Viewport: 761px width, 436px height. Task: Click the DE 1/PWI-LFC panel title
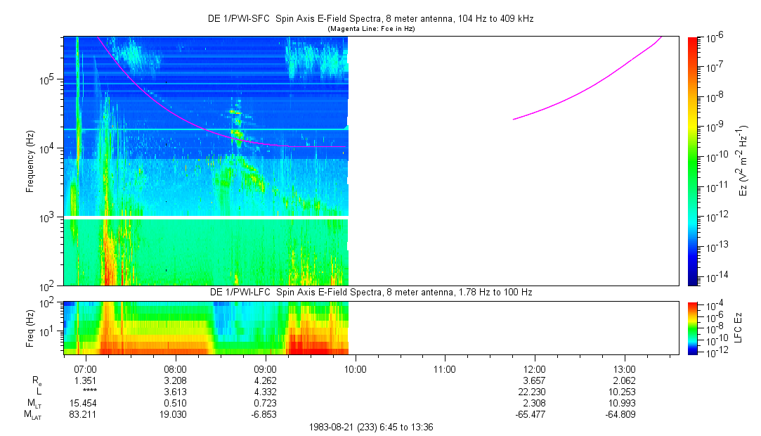372,292
